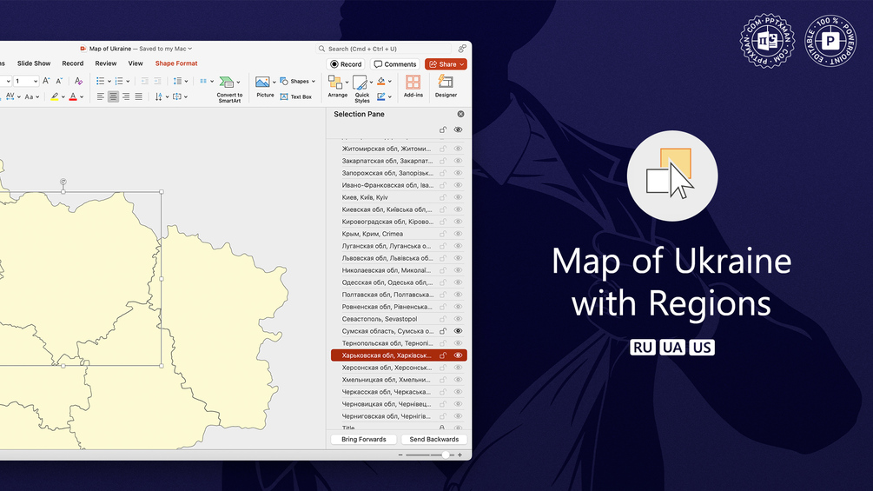Hide the Харьковская обл layer

tap(458, 355)
